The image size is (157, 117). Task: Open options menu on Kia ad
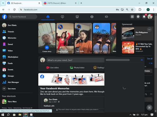click(x=149, y=30)
